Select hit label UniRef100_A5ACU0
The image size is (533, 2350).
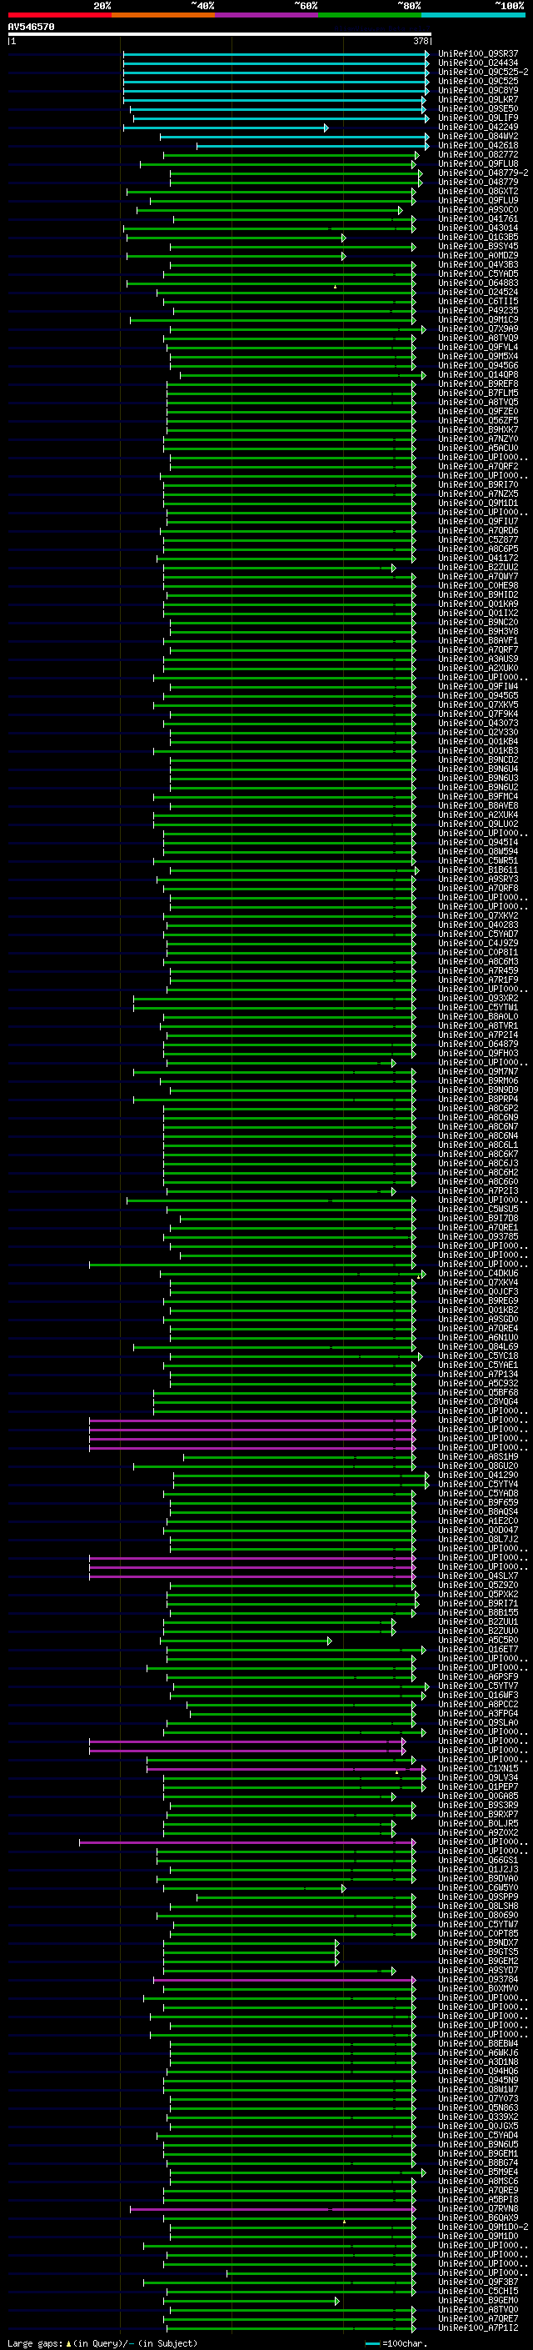coord(478,448)
